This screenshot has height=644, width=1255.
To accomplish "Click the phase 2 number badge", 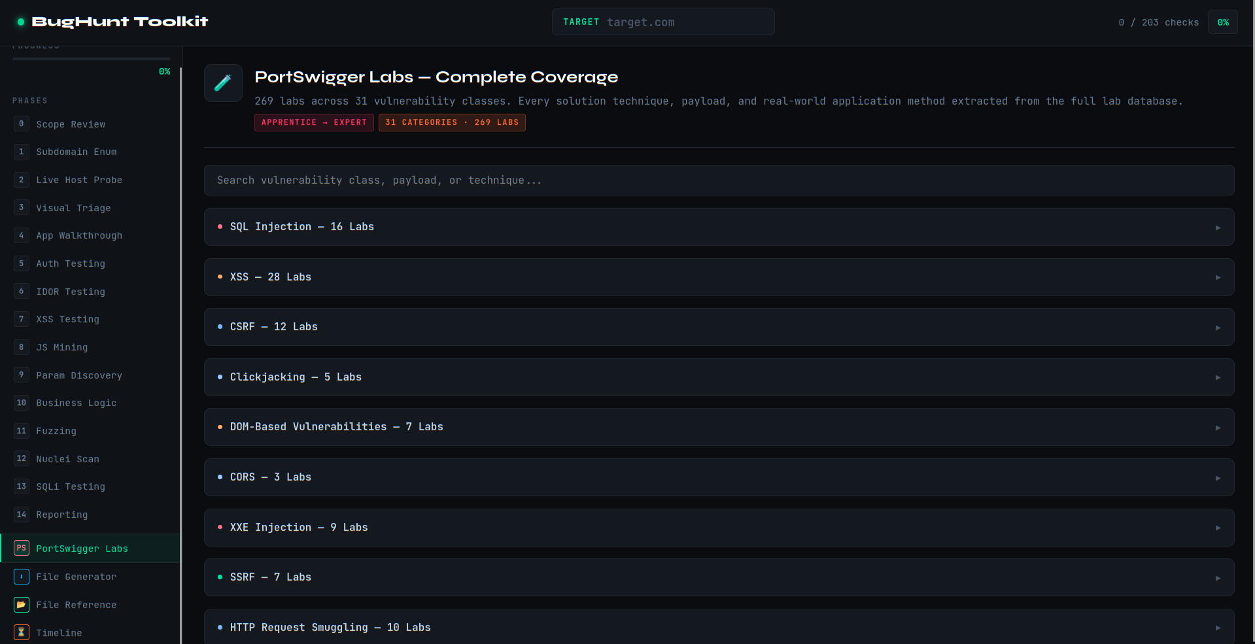I will (22, 180).
